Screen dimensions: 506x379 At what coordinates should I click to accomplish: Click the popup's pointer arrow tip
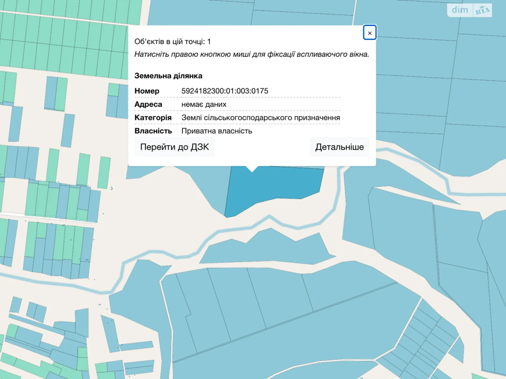pos(252,171)
